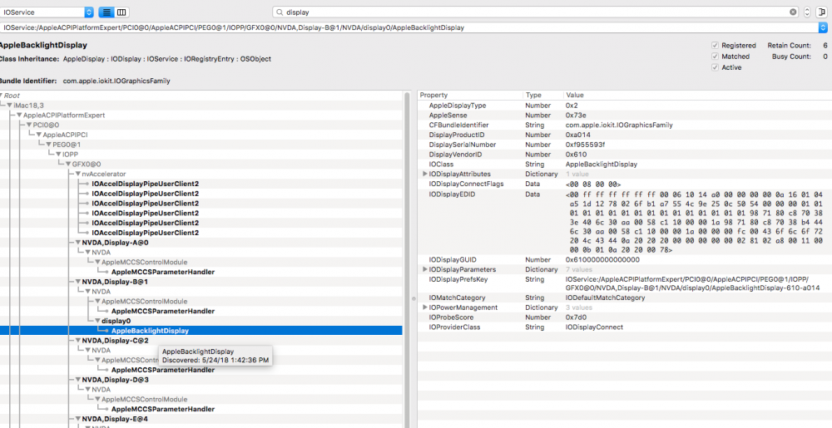The image size is (832, 428).
Task: Select the NVDA,Display-D@3 tree item
Action: pos(115,380)
